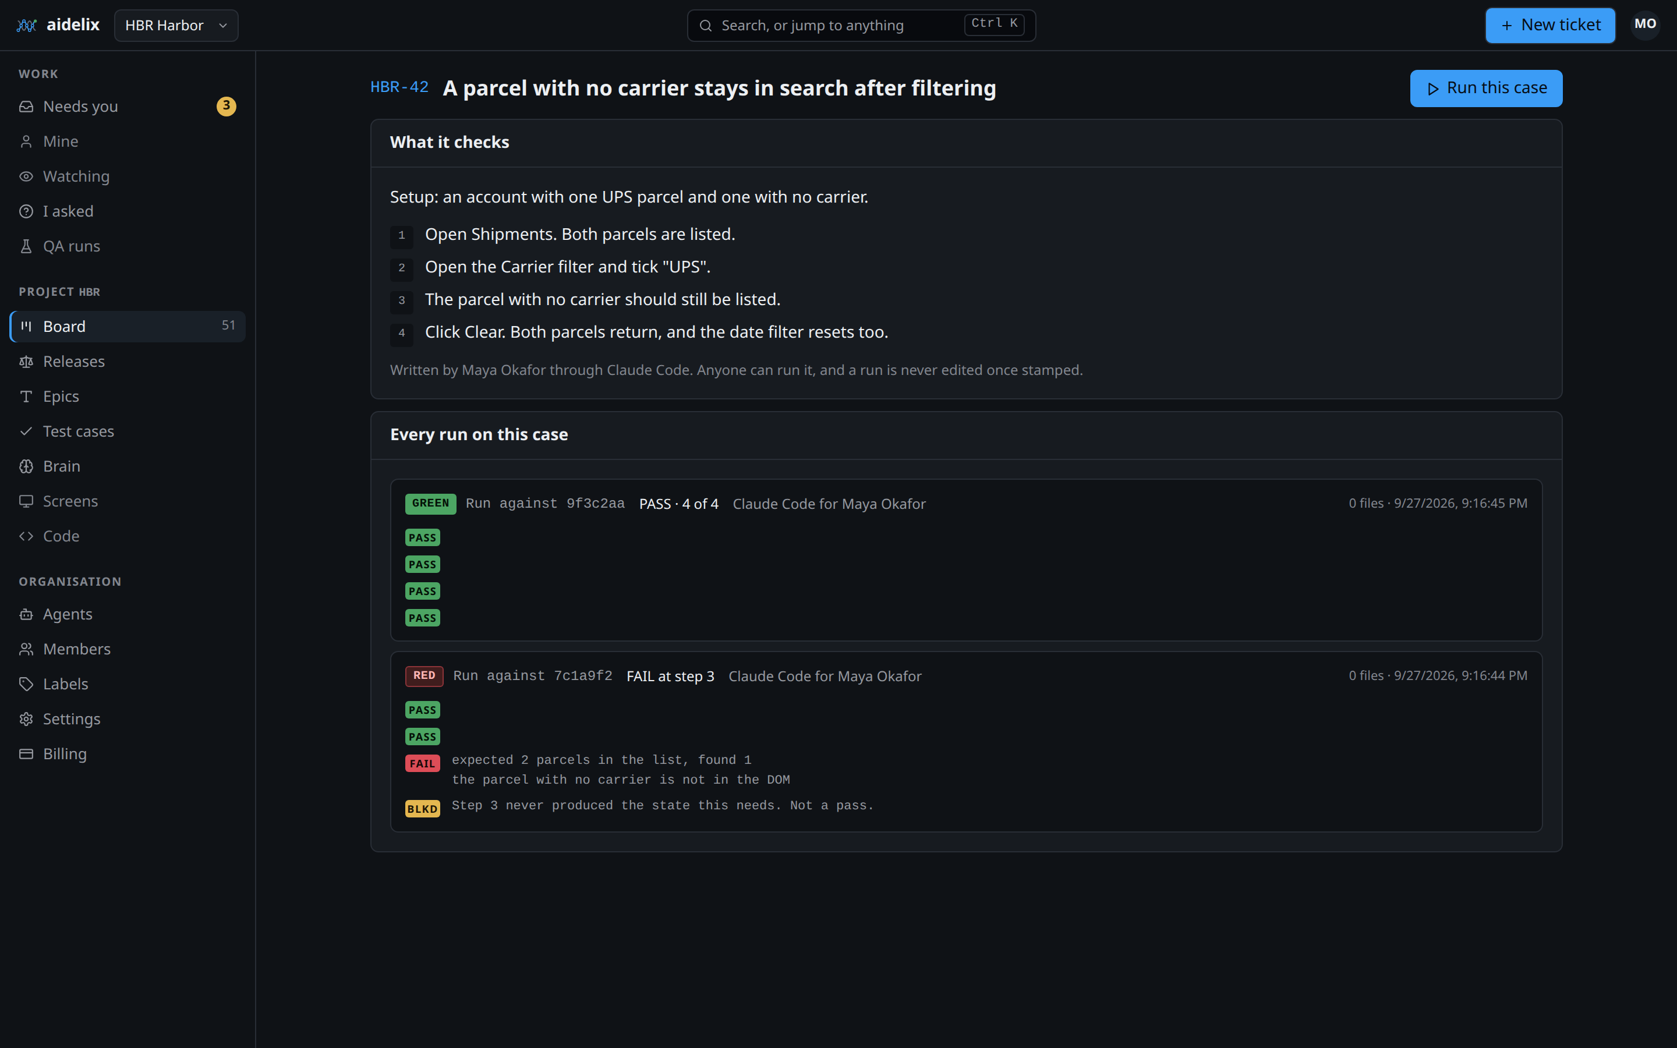Screen dimensions: 1677x1048
Task: Click the GREEN status badge on run 9f3c2aa
Action: pos(430,504)
